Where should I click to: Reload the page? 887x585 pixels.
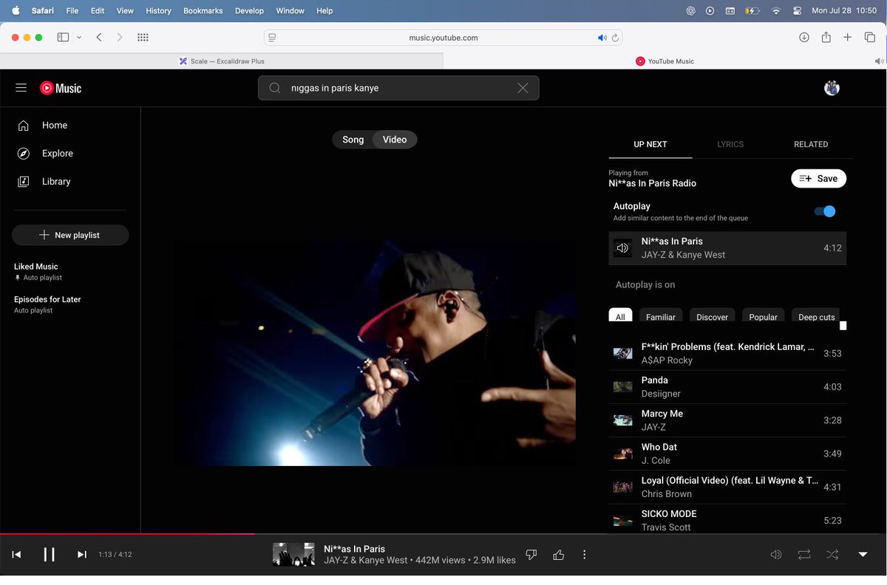pos(615,38)
